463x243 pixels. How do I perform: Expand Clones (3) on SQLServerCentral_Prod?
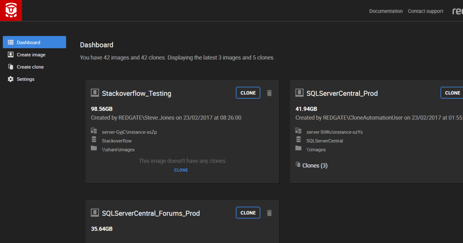pyautogui.click(x=315, y=165)
